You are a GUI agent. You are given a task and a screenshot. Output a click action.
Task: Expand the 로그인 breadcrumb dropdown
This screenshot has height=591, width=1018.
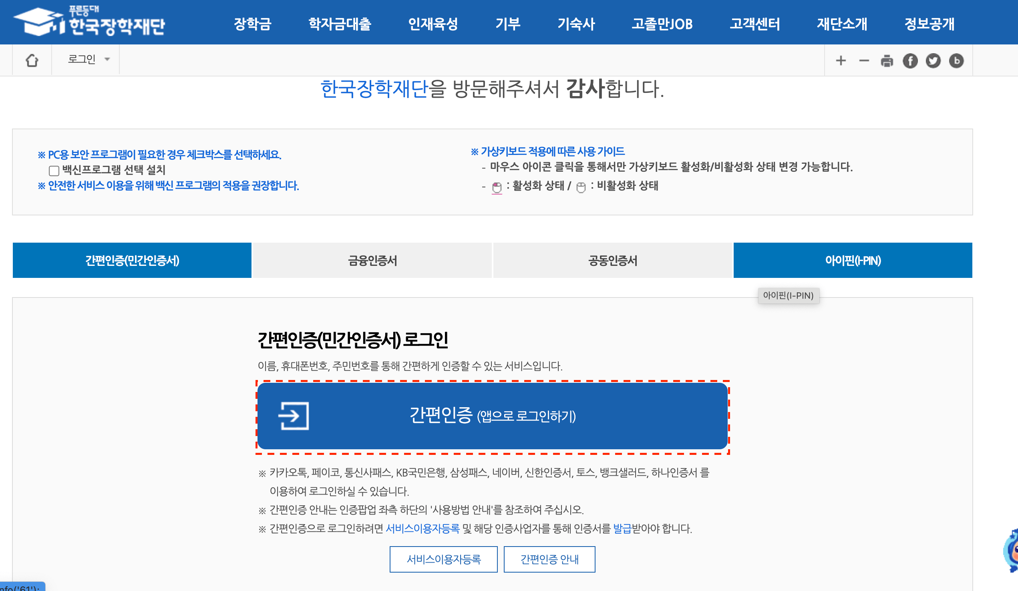pyautogui.click(x=108, y=60)
